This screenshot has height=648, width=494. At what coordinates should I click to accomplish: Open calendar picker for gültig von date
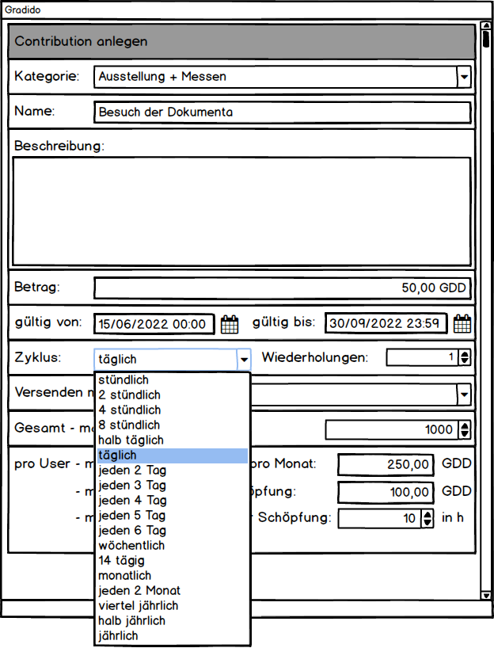tap(229, 324)
